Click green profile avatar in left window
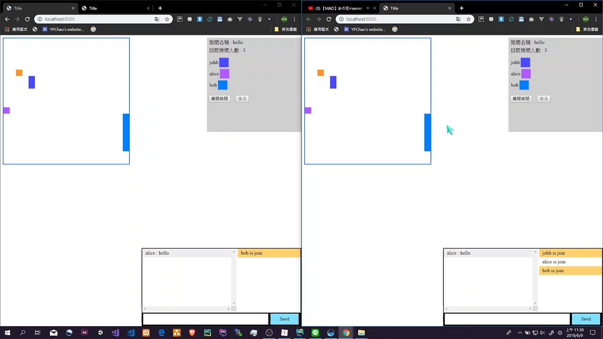Screen dimensions: 603x339 coord(284,19)
